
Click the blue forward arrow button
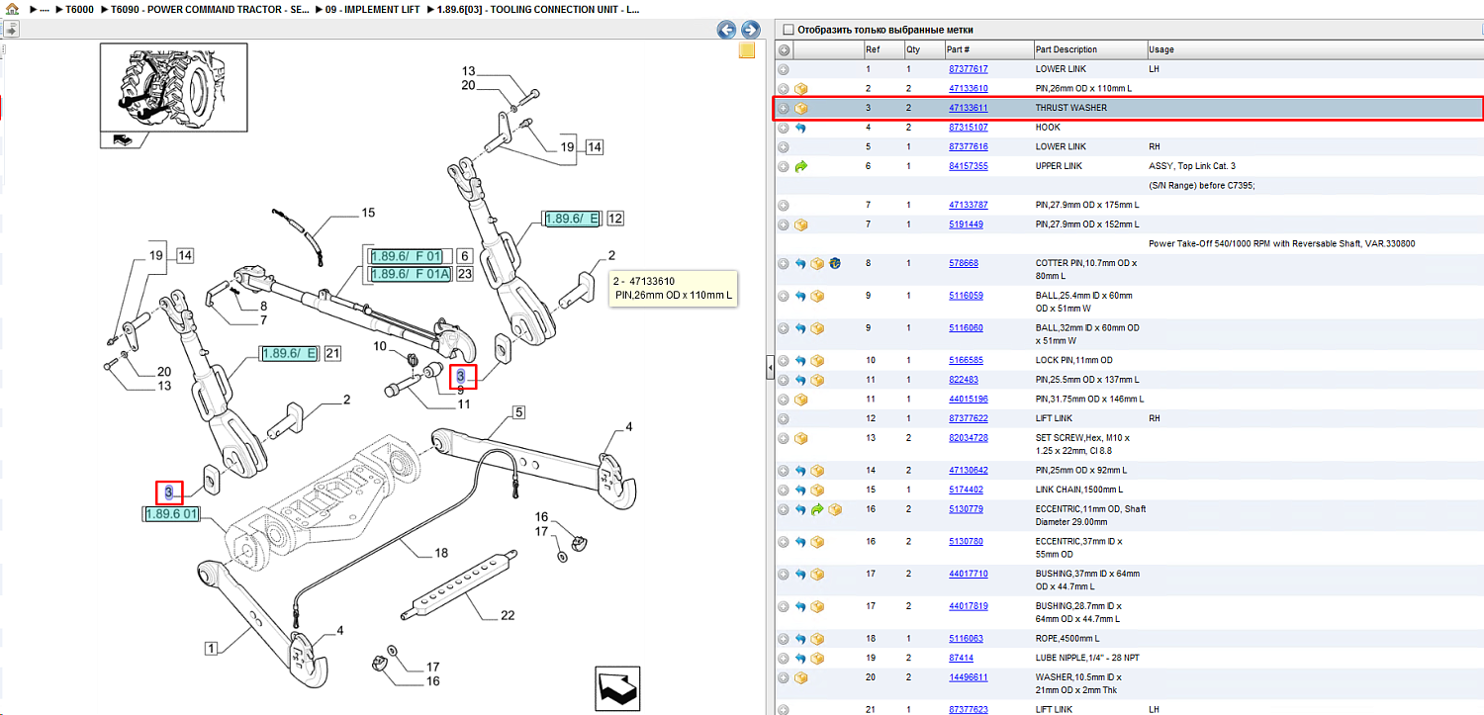pos(750,30)
